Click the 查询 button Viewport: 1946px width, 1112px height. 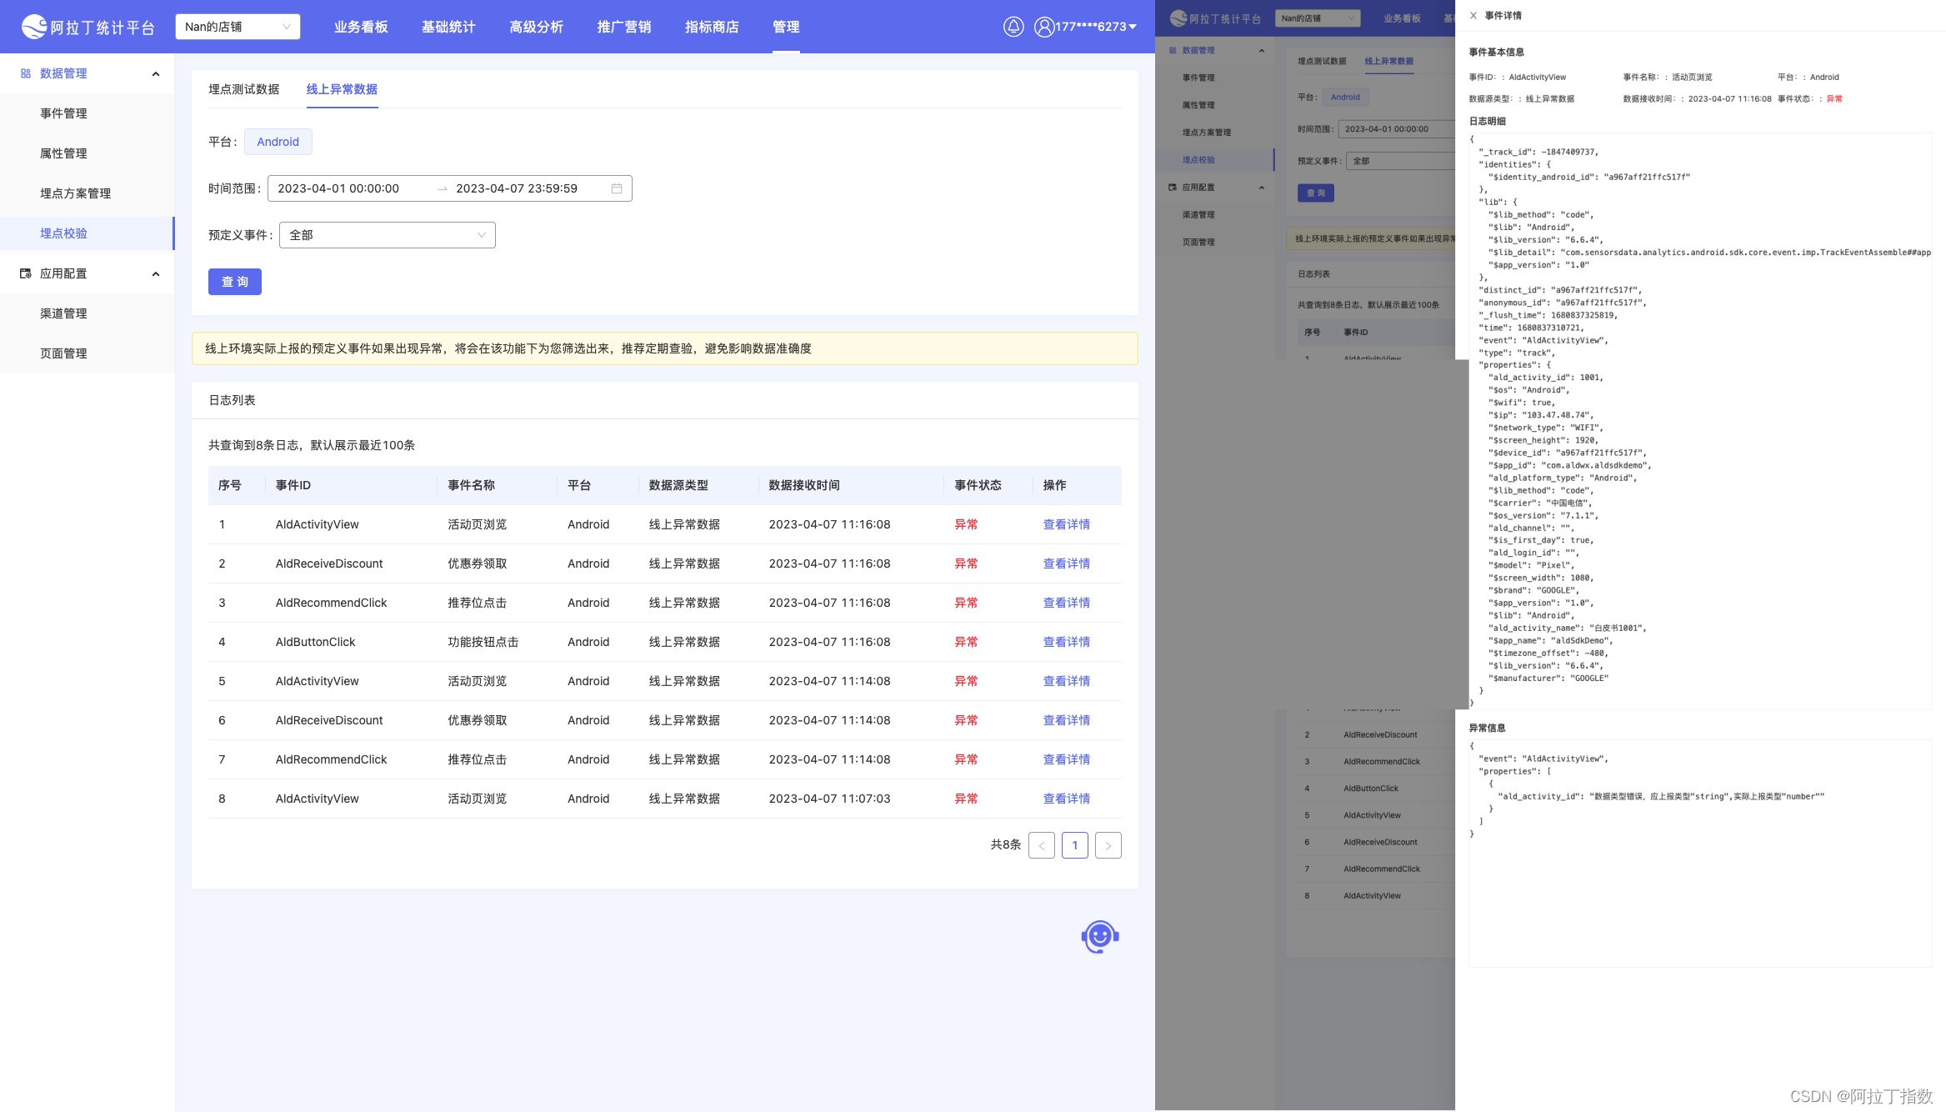[x=234, y=282]
